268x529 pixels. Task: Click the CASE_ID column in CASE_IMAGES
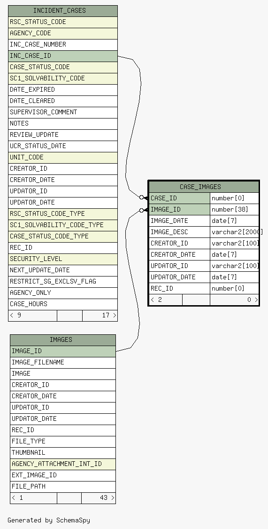click(x=179, y=198)
